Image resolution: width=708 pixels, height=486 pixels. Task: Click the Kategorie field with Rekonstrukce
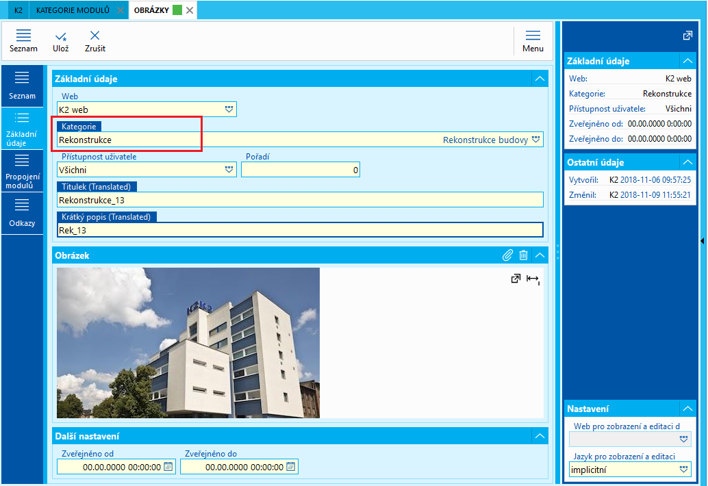click(301, 140)
